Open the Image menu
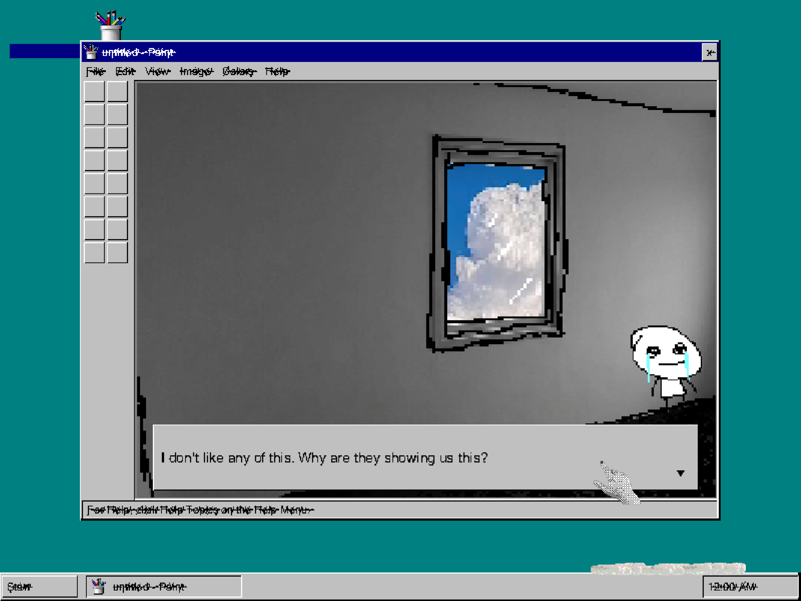The image size is (801, 601). 196,71
